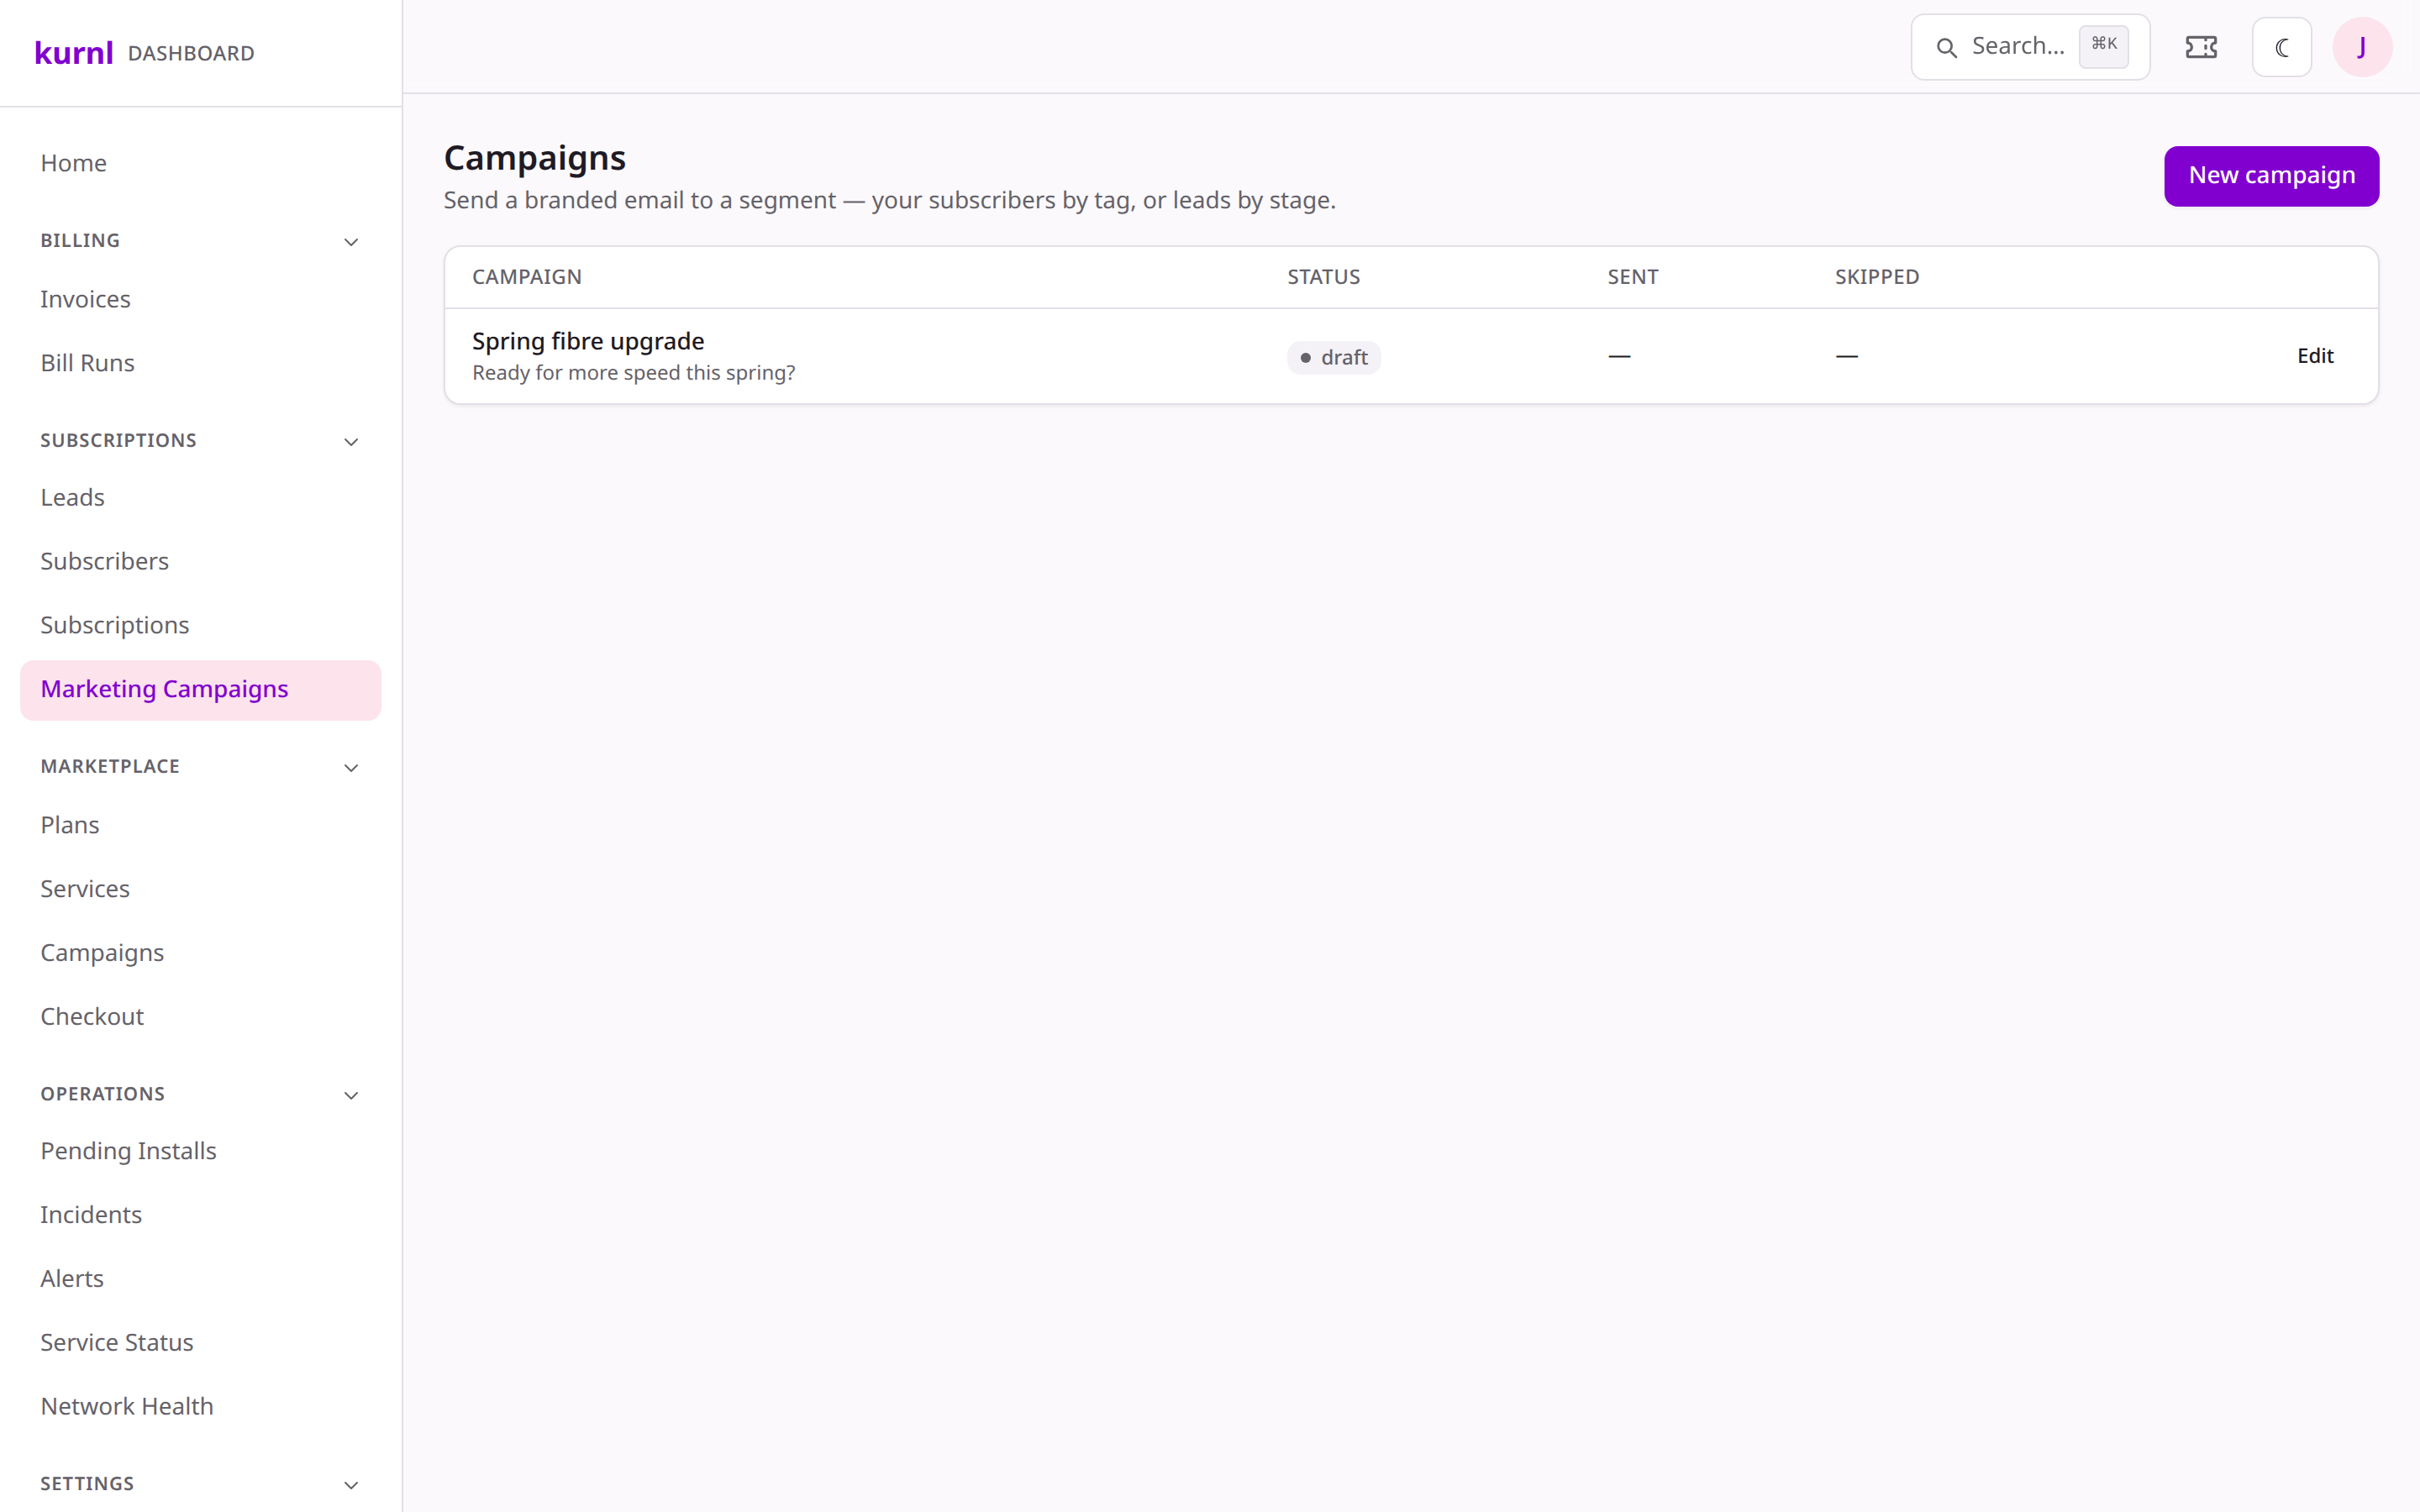The width and height of the screenshot is (2420, 1512).
Task: Open Services under Marketplace
Action: click(200, 889)
